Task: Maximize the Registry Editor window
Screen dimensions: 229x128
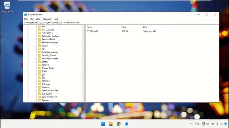Action: coord(207,14)
